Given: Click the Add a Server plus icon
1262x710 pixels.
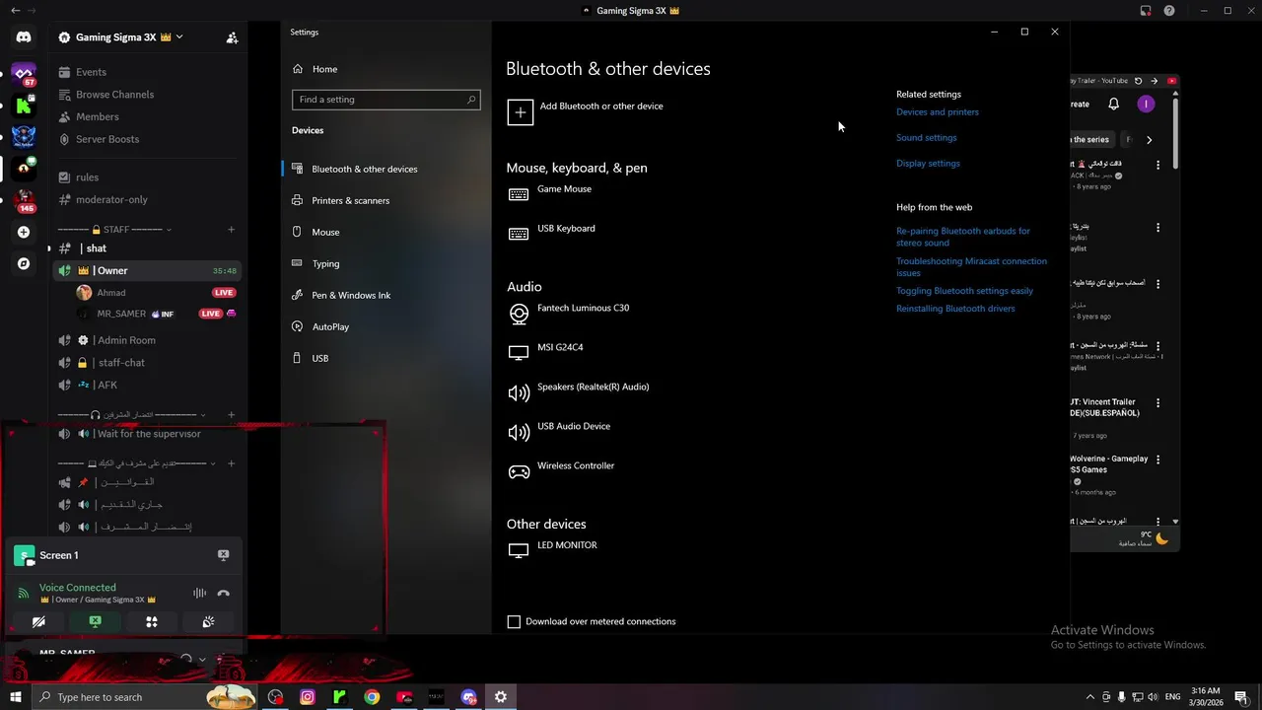Looking at the screenshot, I should point(24,232).
